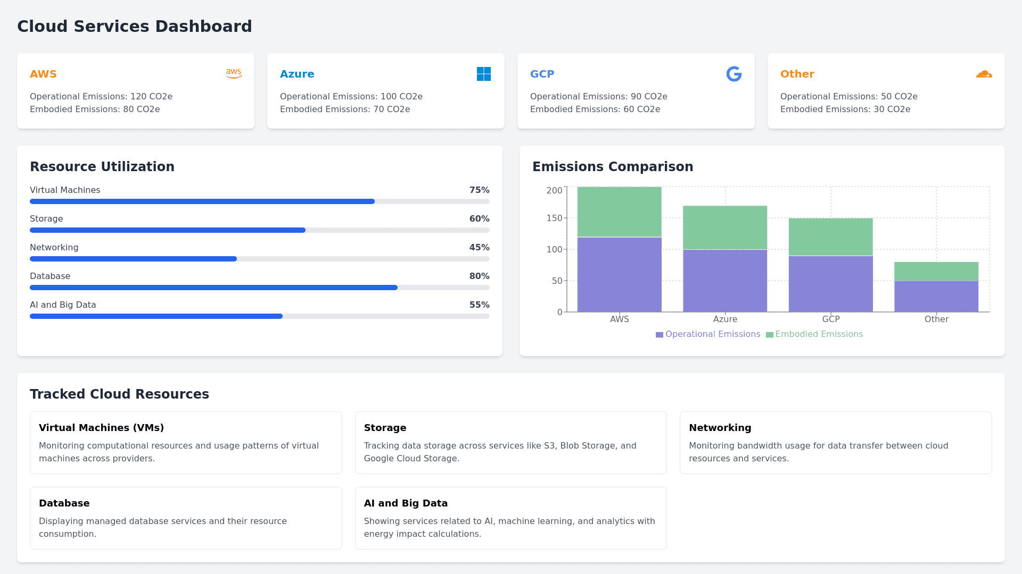Click the Virtual Machines progress bar
Image resolution: width=1022 pixels, height=574 pixels.
pyautogui.click(x=259, y=201)
